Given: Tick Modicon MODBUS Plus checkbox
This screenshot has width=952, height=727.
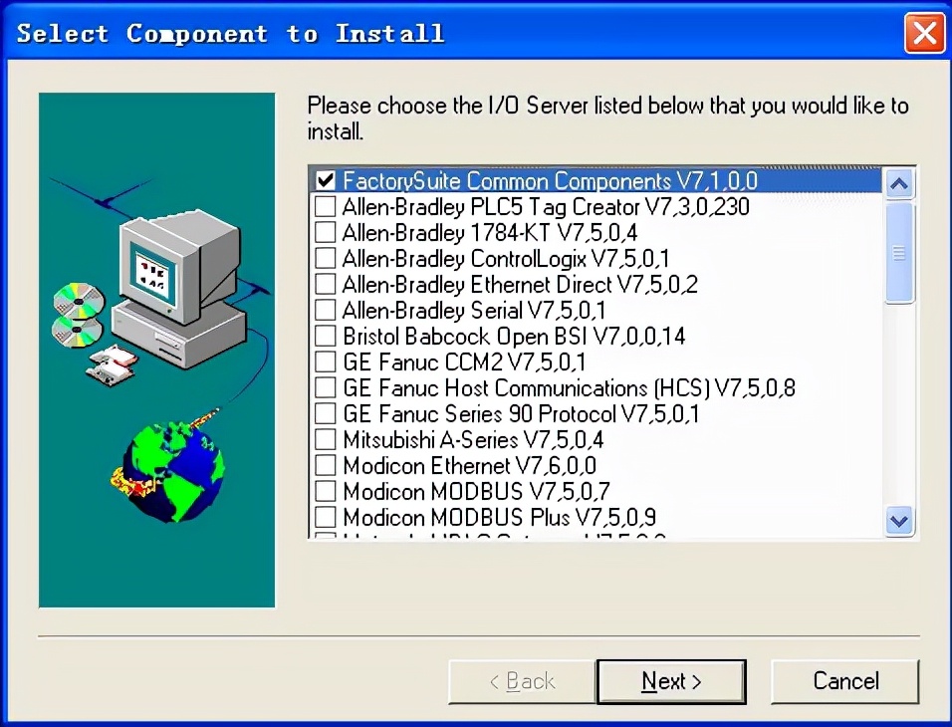Looking at the screenshot, I should 326,517.
